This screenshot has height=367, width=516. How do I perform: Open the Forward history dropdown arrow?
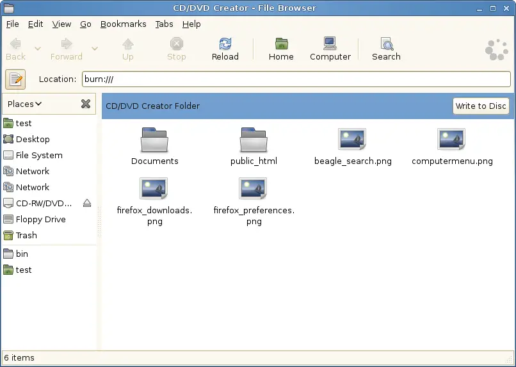95,49
